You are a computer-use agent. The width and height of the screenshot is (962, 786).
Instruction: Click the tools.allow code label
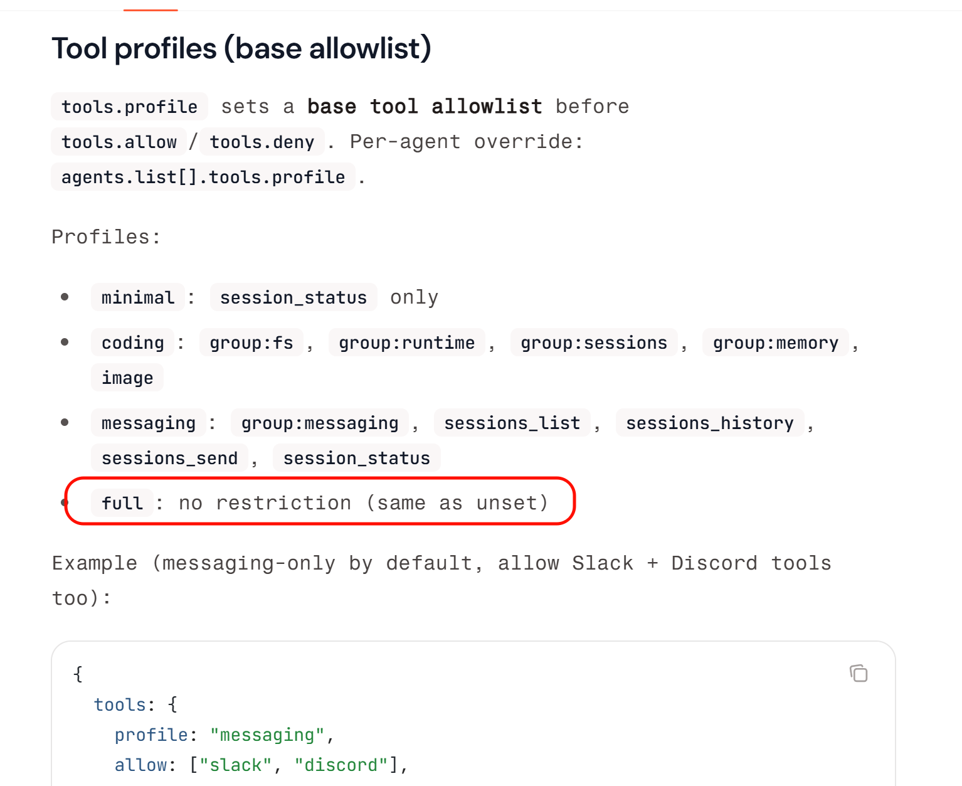pyautogui.click(x=119, y=142)
